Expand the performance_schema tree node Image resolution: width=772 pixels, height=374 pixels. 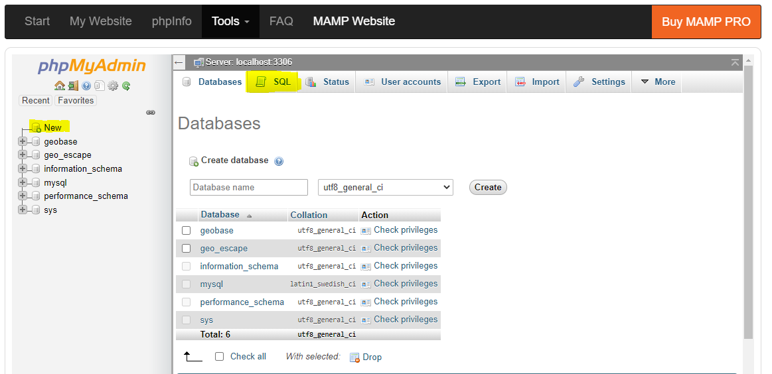point(22,196)
